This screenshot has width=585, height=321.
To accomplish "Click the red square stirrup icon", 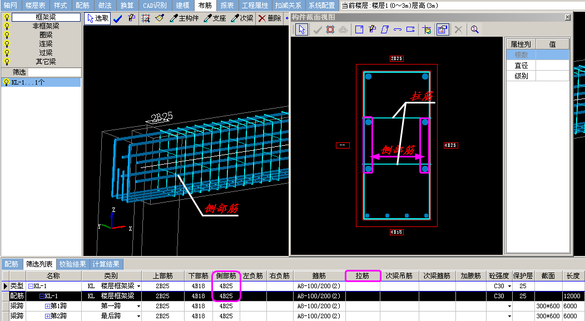I will [330, 29].
